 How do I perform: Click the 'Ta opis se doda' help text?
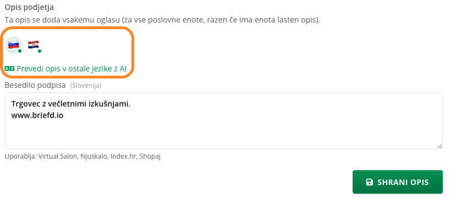tap(162, 20)
